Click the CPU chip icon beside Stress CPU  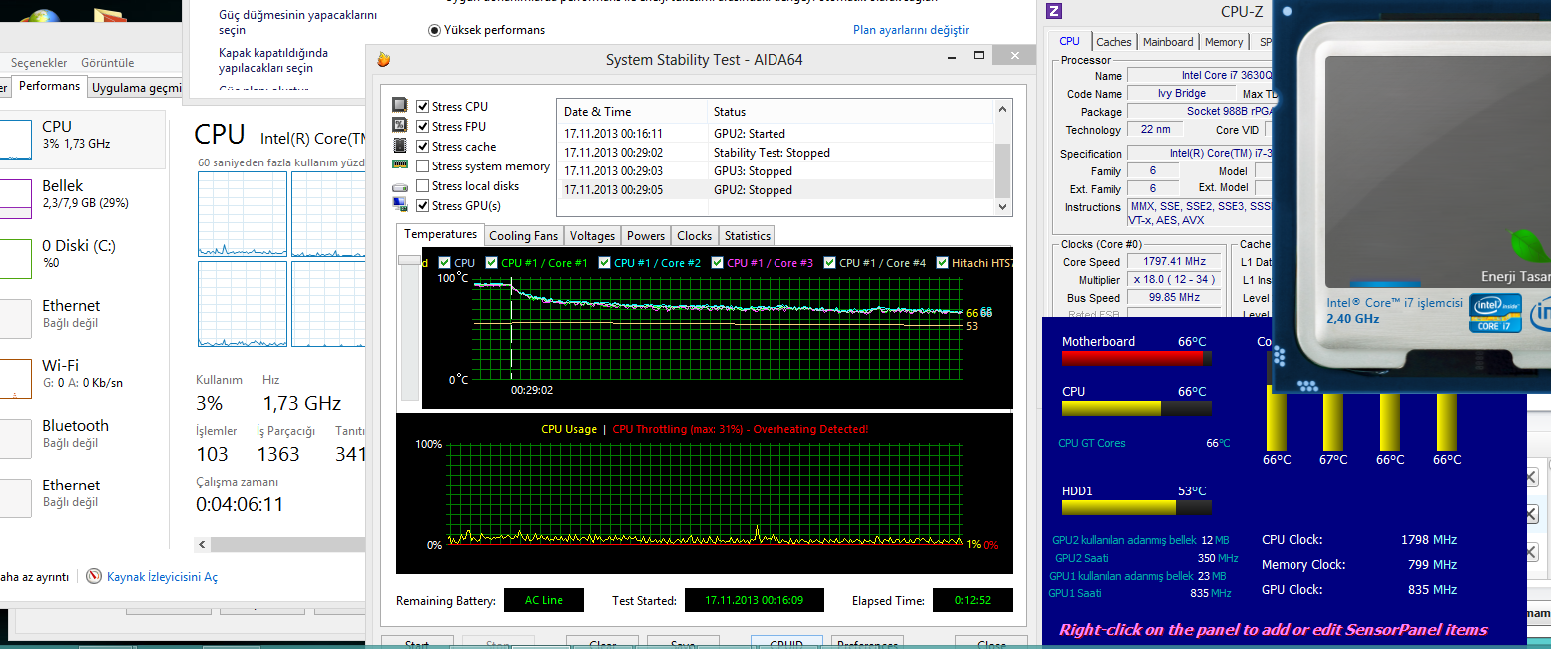click(x=400, y=106)
